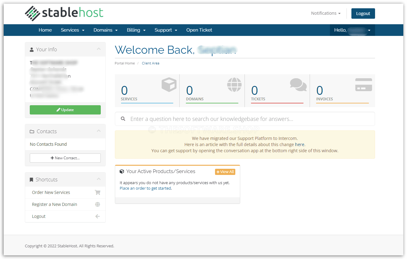Collapse the Your Info panel chevron

pos(99,49)
